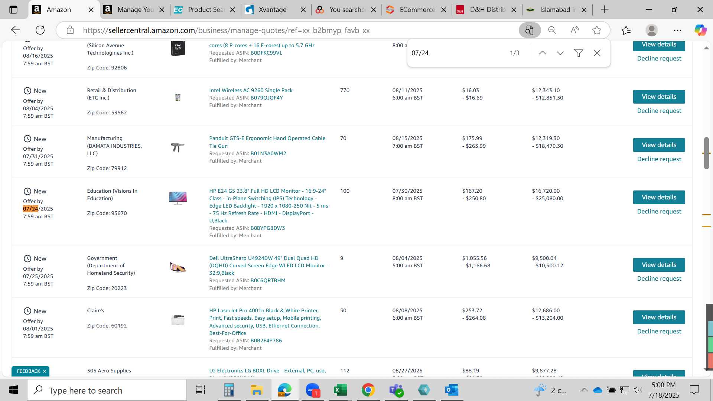Go to previous find result
The height and width of the screenshot is (401, 713).
(543, 53)
